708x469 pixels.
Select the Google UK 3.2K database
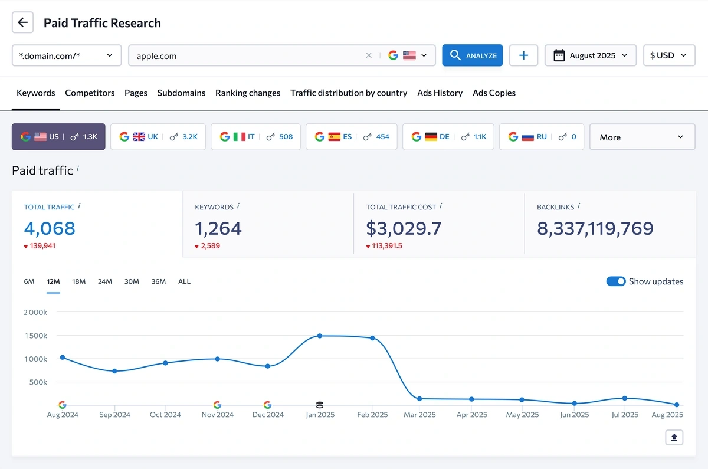158,137
